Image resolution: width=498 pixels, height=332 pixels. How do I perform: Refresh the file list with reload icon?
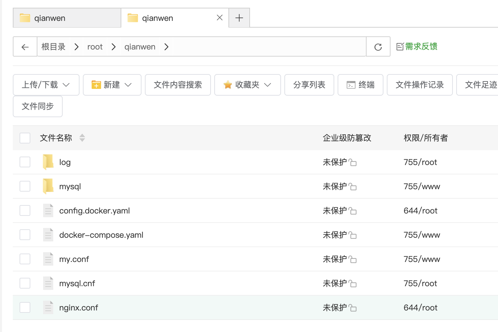[378, 47]
